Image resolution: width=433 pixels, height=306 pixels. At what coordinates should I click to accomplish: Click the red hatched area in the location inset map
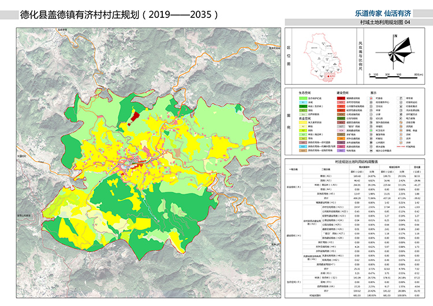[x=329, y=77]
